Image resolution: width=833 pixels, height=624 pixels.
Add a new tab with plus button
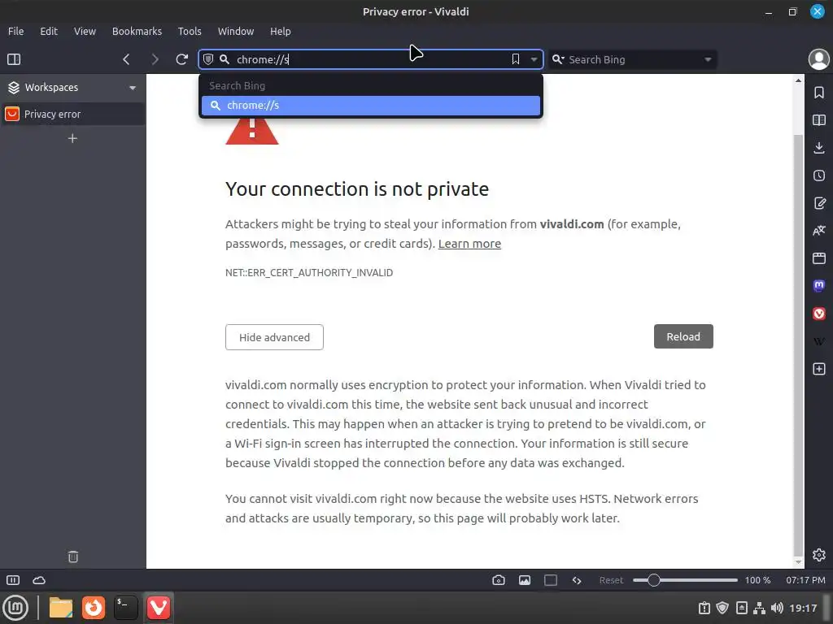[72, 138]
